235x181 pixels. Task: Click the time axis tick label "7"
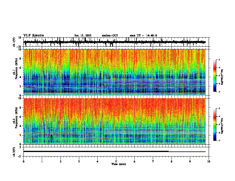pos(153,161)
